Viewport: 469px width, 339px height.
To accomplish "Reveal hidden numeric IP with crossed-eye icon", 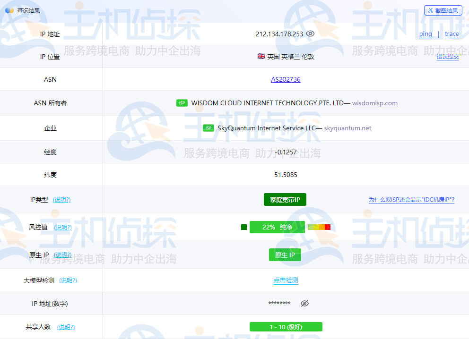I will click(304, 304).
